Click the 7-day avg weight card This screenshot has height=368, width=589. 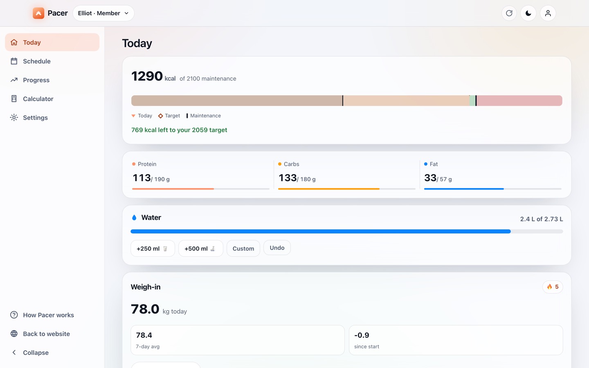click(x=238, y=340)
